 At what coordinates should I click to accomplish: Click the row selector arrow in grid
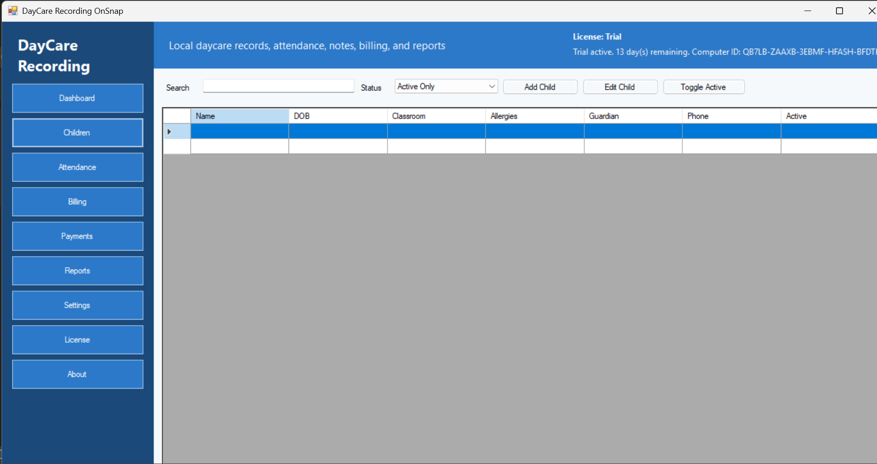[169, 132]
